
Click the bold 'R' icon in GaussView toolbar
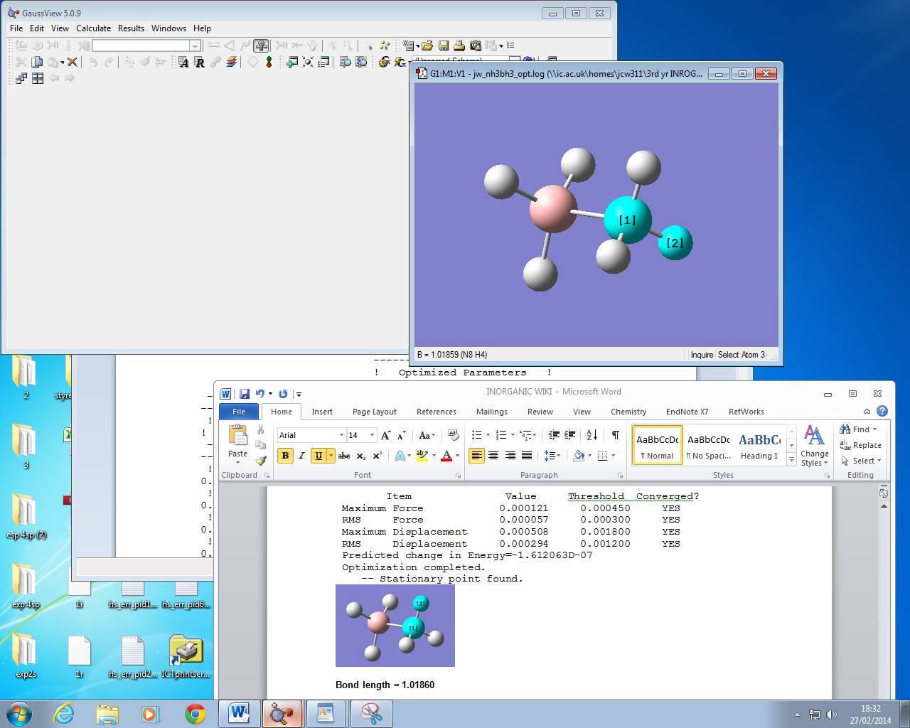pyautogui.click(x=200, y=62)
